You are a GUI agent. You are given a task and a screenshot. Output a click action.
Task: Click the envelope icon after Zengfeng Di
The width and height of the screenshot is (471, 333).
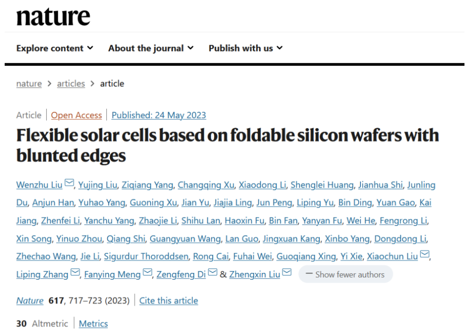coord(213,272)
